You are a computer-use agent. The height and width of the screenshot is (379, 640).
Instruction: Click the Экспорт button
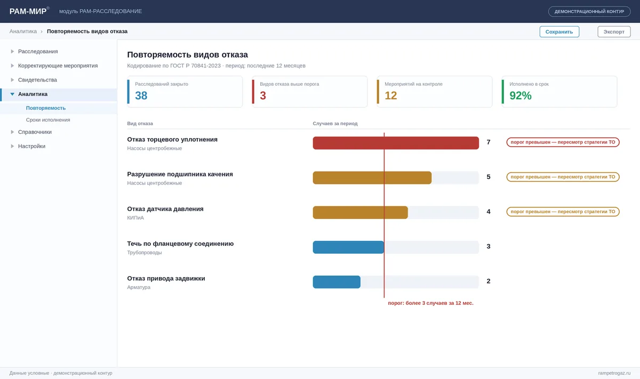[614, 31]
